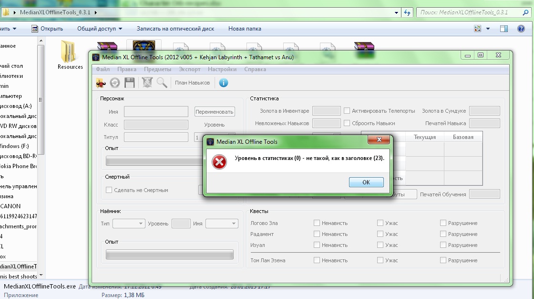Open the mercenary Тип dropdown
The image size is (534, 299).
click(129, 223)
